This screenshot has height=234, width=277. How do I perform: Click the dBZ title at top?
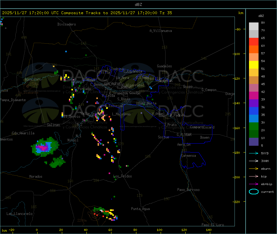(138, 5)
